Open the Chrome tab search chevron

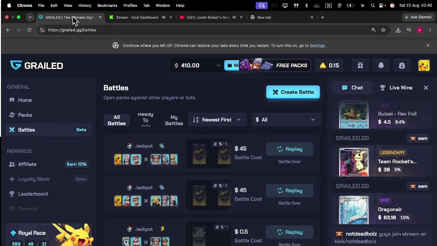coord(30,17)
